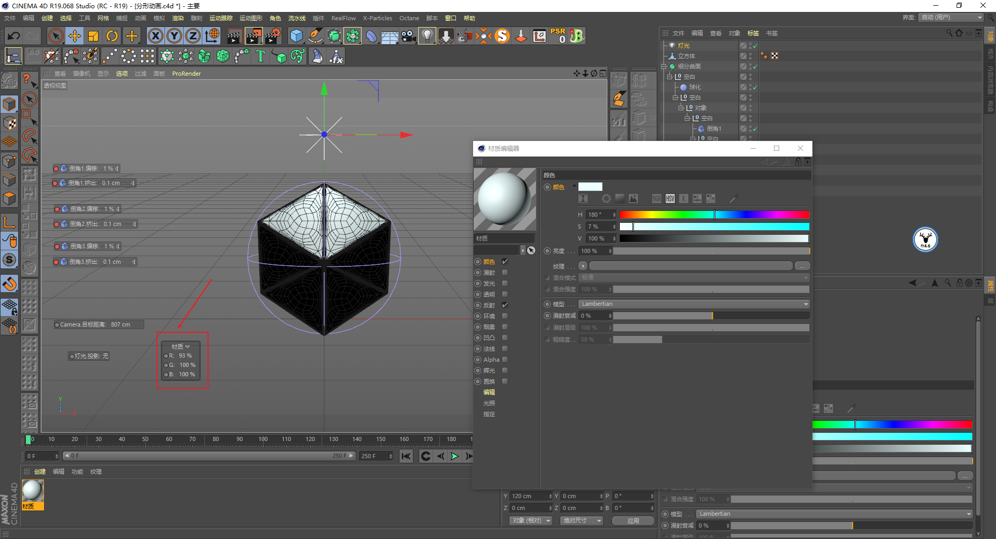Image resolution: width=996 pixels, height=539 pixels.
Task: Toggle the green check on the 球化 object
Action: [755, 88]
